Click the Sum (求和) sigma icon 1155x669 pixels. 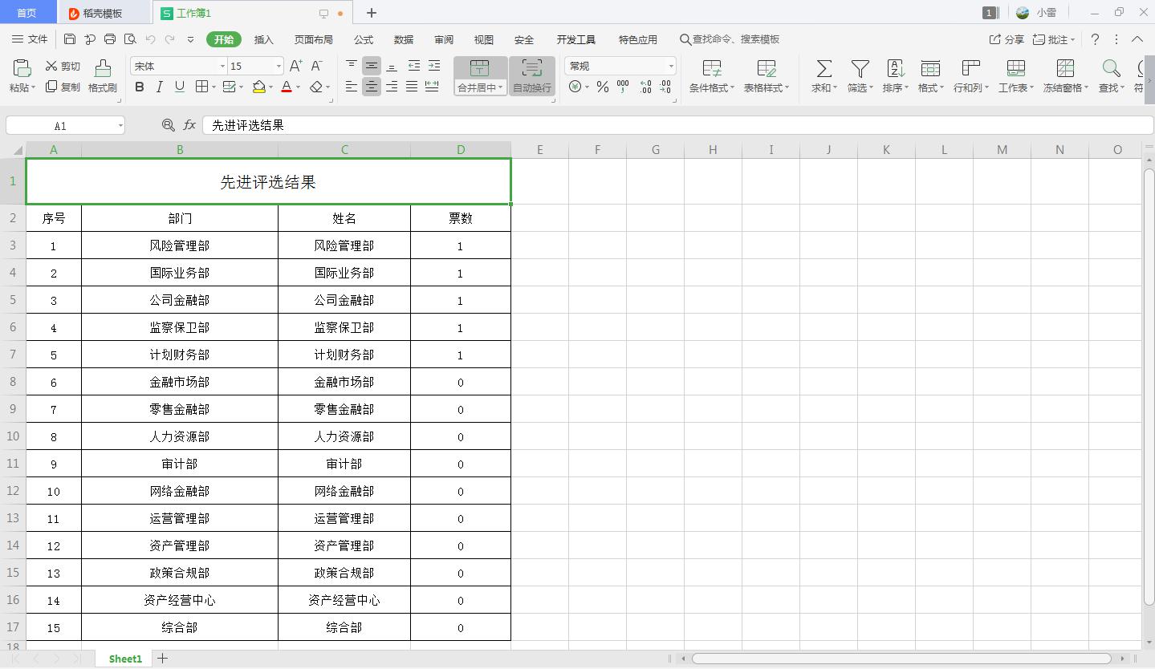824,69
